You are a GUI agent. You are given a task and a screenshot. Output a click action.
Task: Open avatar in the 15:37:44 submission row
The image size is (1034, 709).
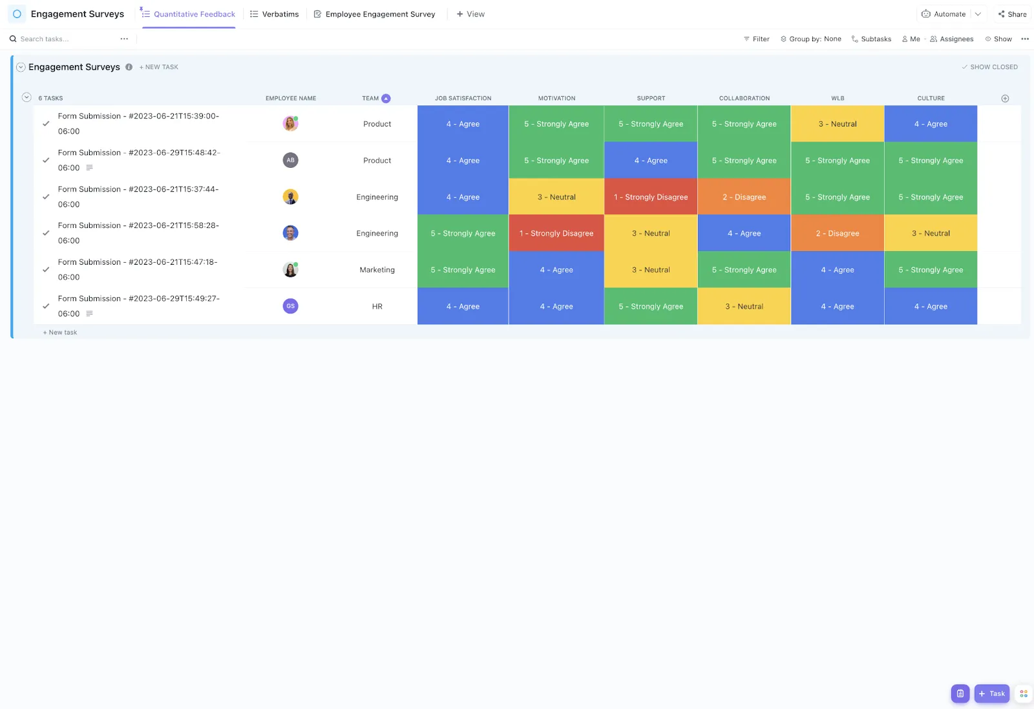click(290, 197)
